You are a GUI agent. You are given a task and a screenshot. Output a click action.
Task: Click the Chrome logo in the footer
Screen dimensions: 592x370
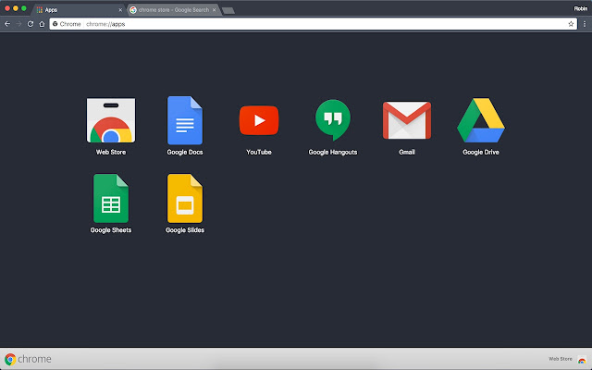tap(28, 359)
